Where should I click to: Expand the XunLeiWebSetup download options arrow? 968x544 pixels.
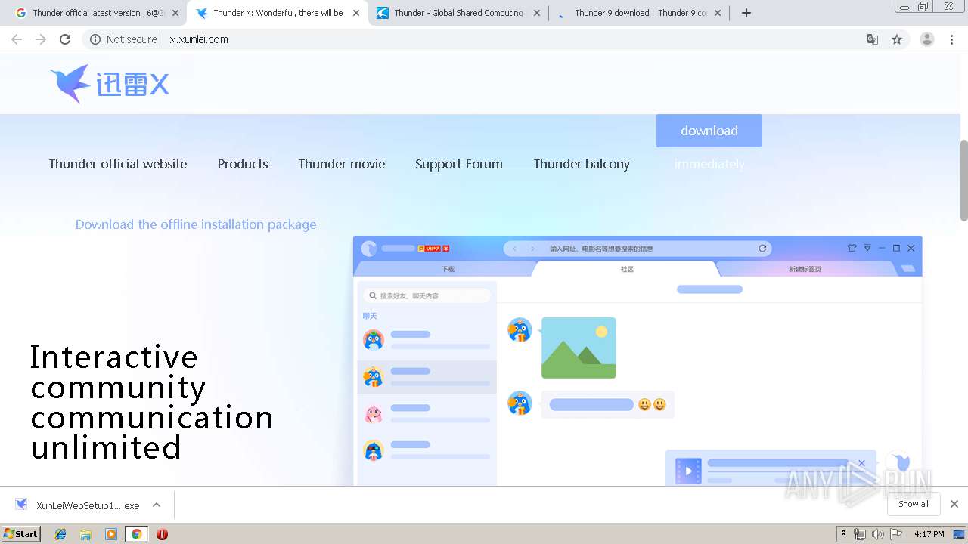157,505
